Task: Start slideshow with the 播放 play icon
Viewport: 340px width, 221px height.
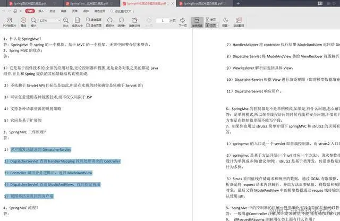Action: click(23, 22)
